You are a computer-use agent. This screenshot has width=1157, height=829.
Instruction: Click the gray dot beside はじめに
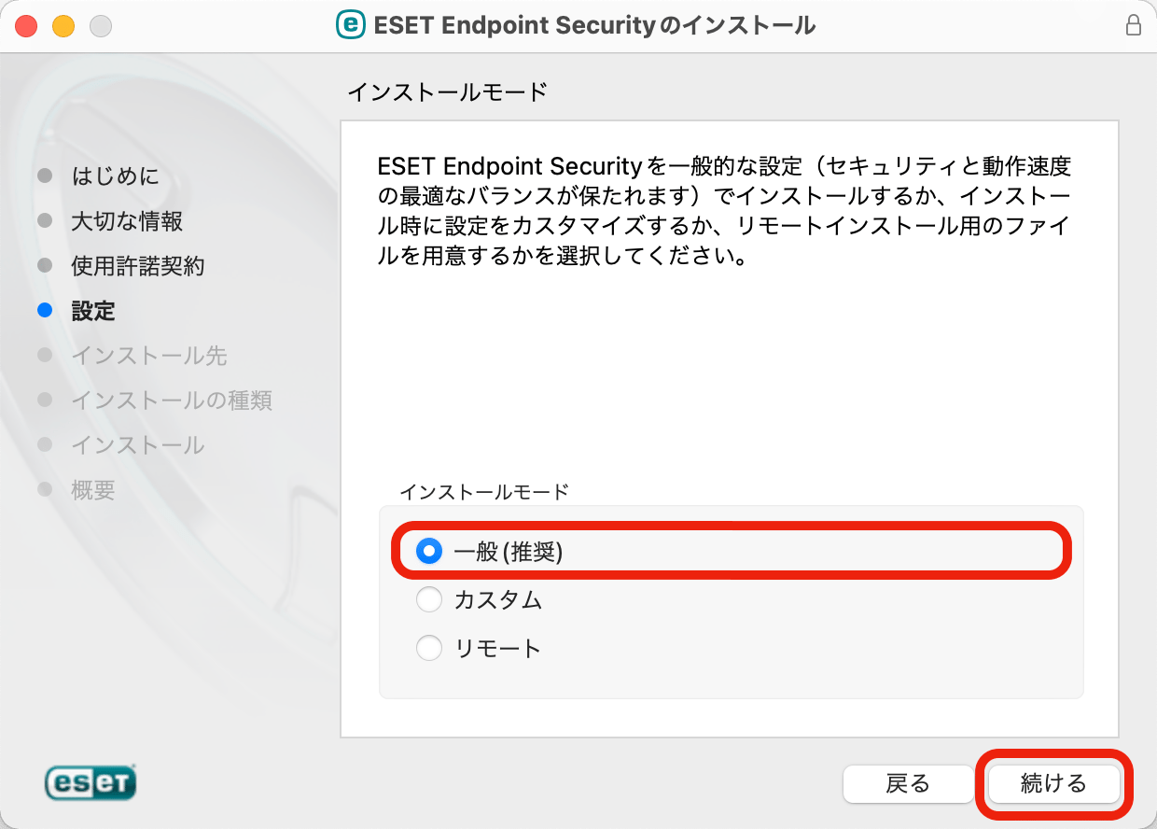45,176
